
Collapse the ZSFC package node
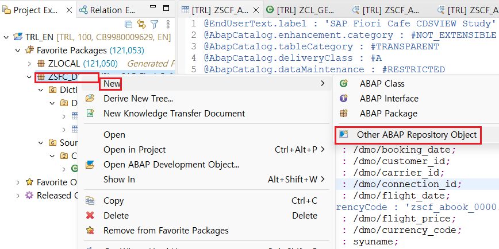click(x=29, y=77)
